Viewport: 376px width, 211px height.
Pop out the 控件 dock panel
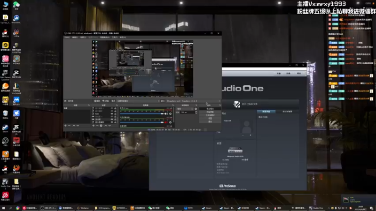(219, 105)
